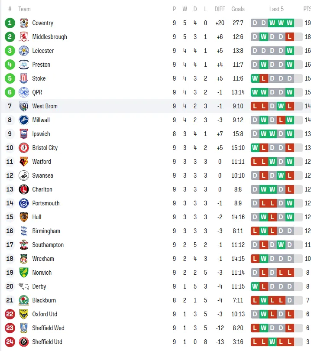Open the Derby ram crest icon

pos(24,286)
